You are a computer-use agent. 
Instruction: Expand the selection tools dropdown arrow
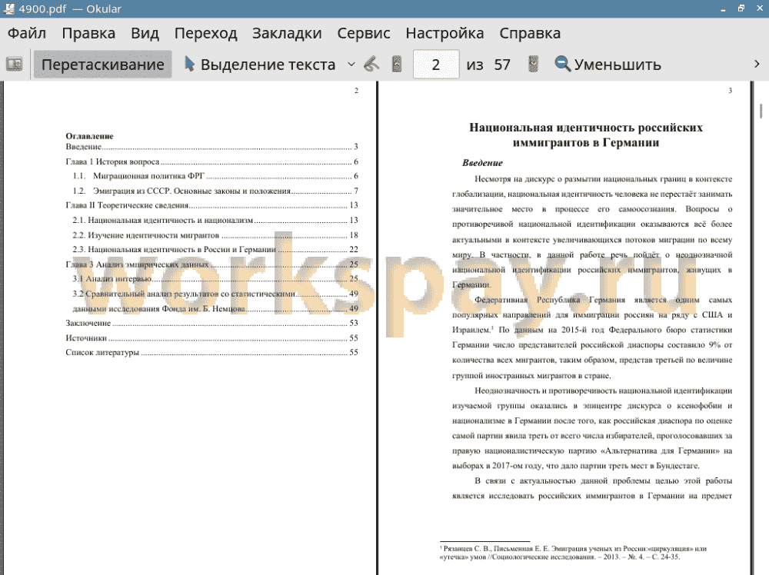pos(351,65)
